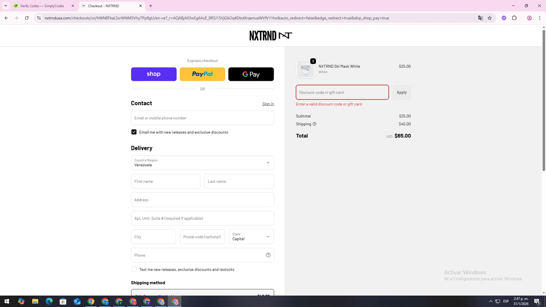Viewport: 546px width, 307px height.
Task: Expand the State dropdown showing Capital
Action: (251, 237)
